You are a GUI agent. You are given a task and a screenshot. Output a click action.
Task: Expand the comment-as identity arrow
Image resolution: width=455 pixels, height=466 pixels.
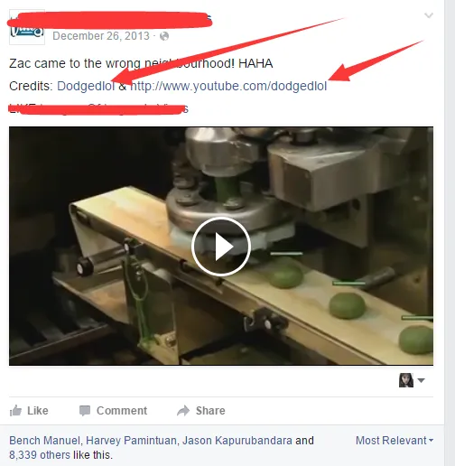coord(422,380)
